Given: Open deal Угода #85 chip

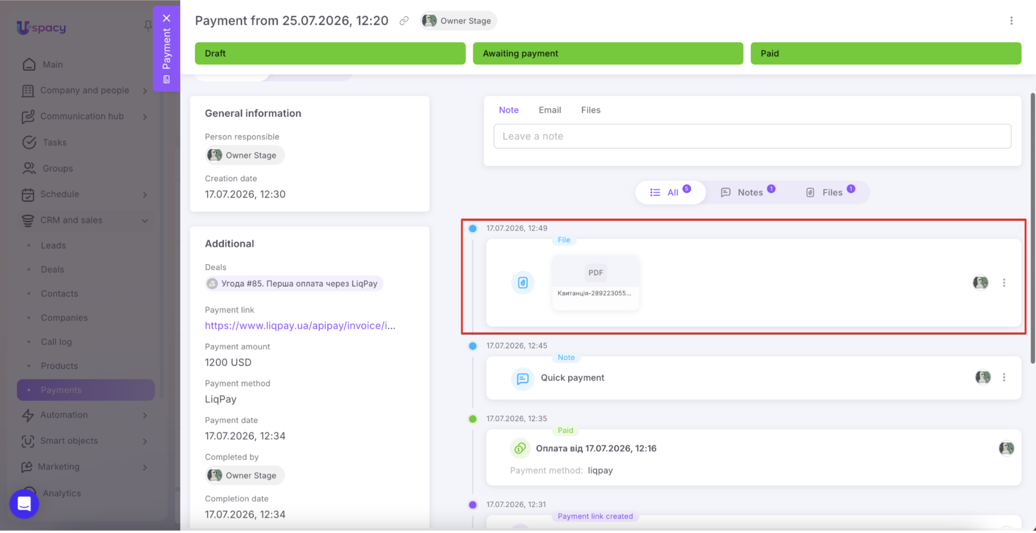Looking at the screenshot, I should click(294, 284).
